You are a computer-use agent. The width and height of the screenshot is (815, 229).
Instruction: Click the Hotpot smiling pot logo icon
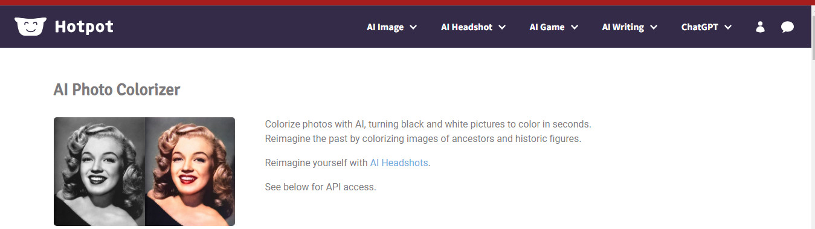(30, 27)
